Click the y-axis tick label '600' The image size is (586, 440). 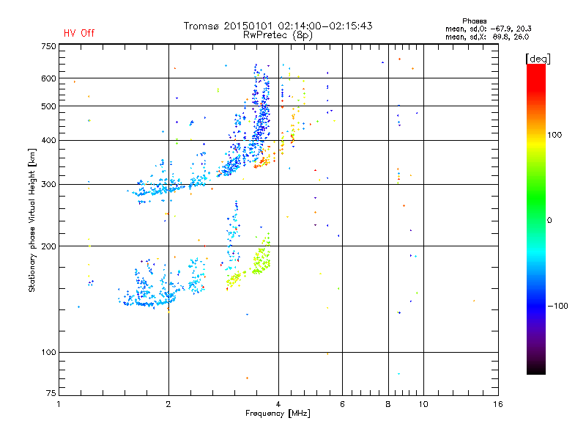48,78
